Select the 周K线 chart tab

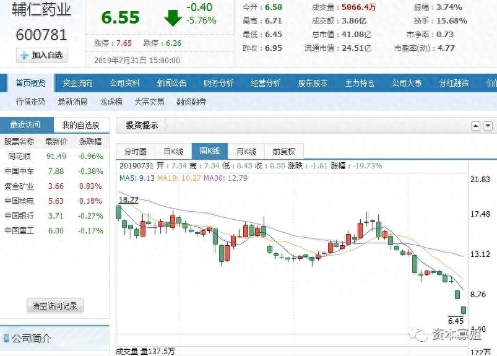pyautogui.click(x=210, y=151)
